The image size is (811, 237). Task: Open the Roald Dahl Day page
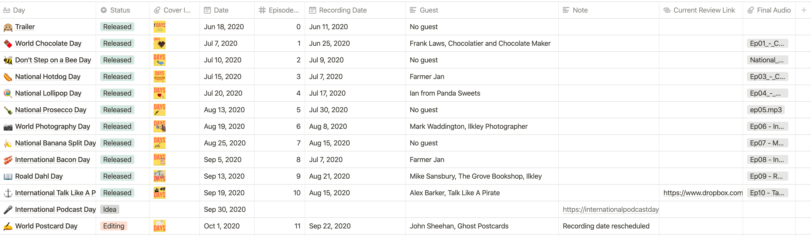click(39, 176)
